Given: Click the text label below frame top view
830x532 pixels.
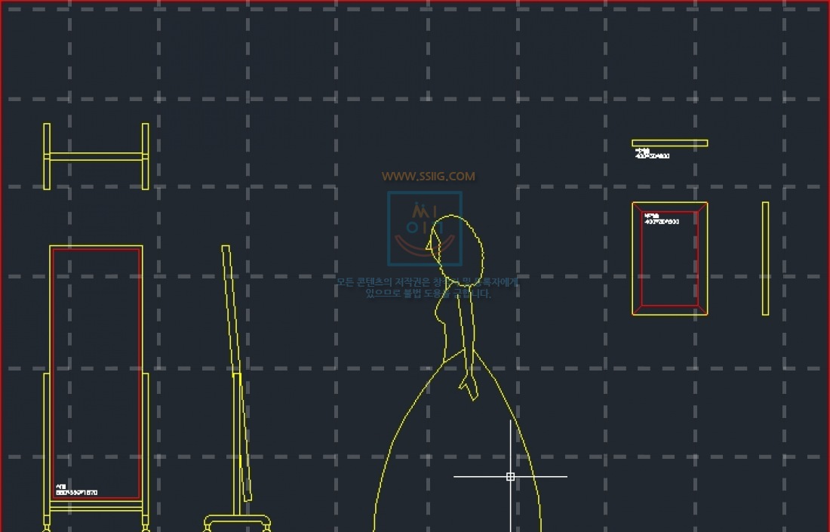Looking at the screenshot, I should coord(651,154).
